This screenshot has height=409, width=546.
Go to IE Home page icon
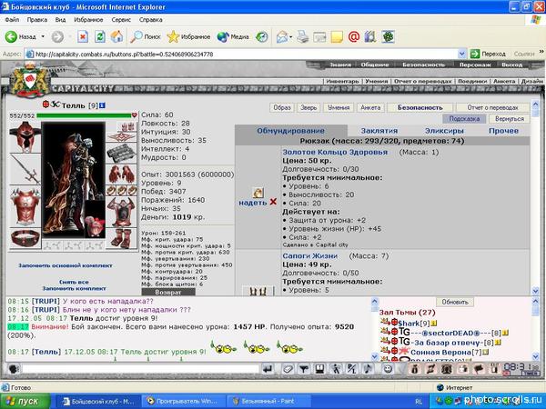117,37
